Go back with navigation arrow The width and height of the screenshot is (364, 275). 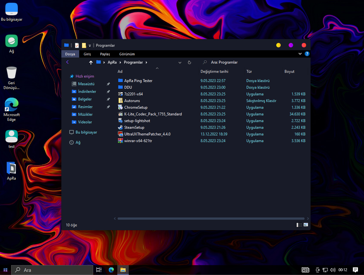point(67,62)
